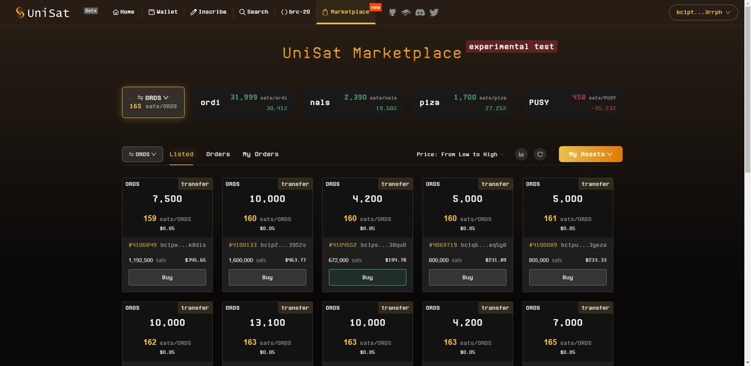Click seller address bc1q6...eqSg0

(x=484, y=245)
